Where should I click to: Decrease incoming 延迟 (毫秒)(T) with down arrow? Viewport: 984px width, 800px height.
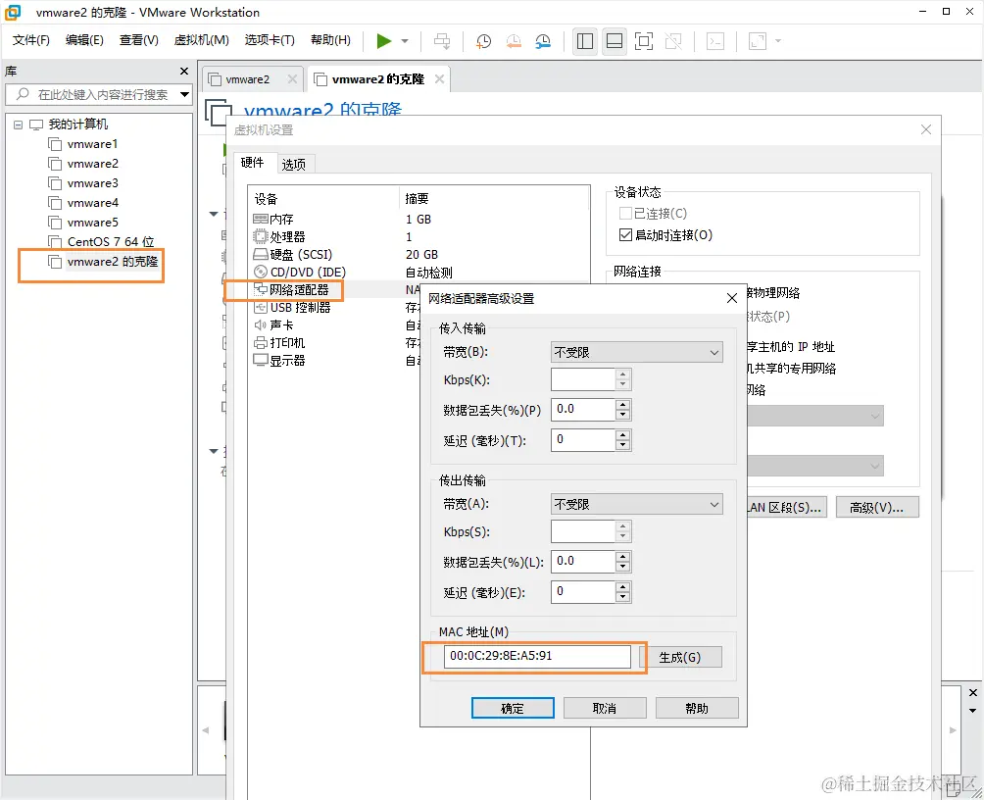622,445
